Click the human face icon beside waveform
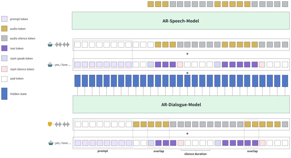 (50, 124)
